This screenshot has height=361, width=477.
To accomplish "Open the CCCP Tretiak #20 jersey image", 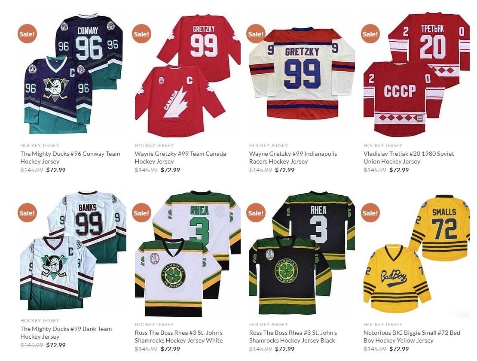I will coord(416,75).
